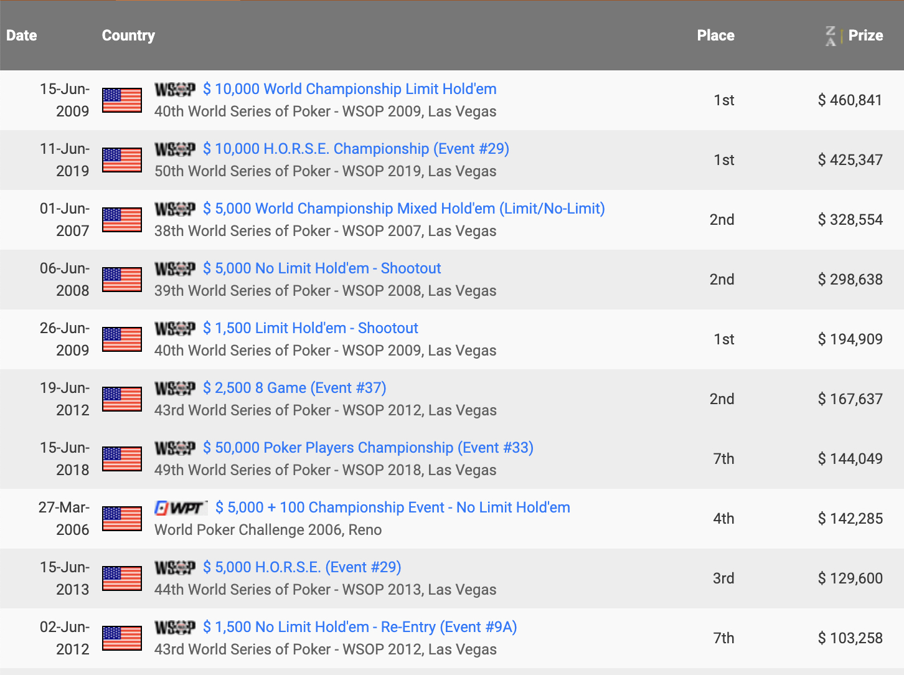Sort the table by Date column header
Image resolution: width=904 pixels, height=675 pixels.
click(22, 35)
